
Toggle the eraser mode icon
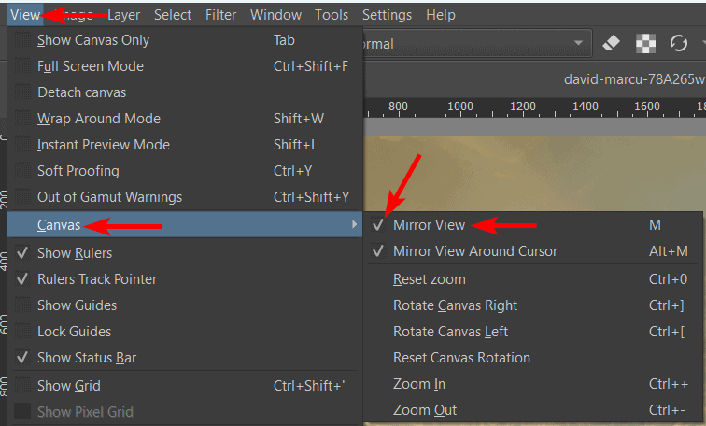pyautogui.click(x=611, y=43)
